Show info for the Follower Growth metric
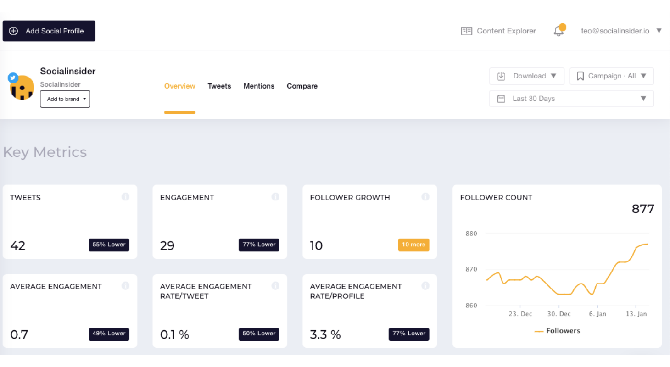This screenshot has height=367, width=670. tap(425, 197)
